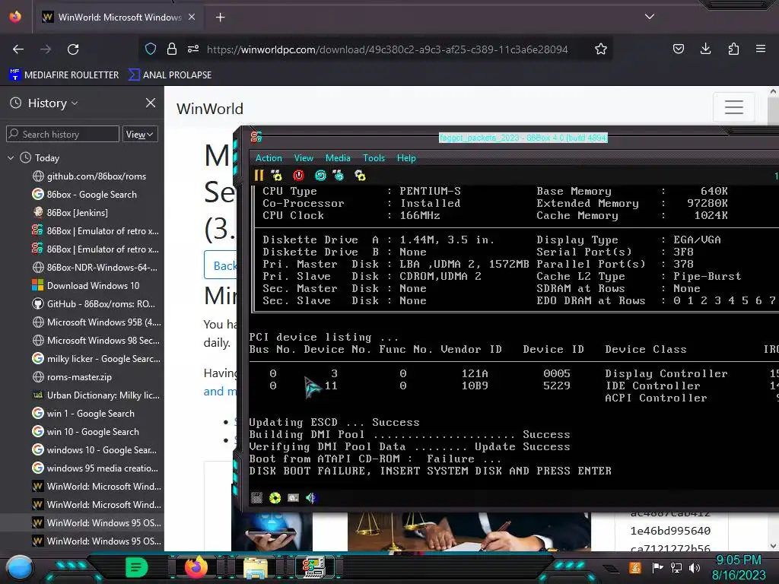
Task: Open the MEDIAFIRE ROULETTER bookmark
Action: point(64,75)
